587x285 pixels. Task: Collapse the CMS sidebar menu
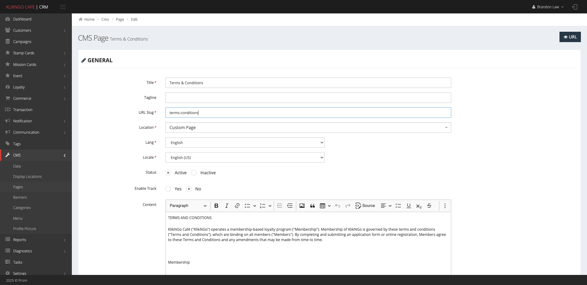coord(36,155)
